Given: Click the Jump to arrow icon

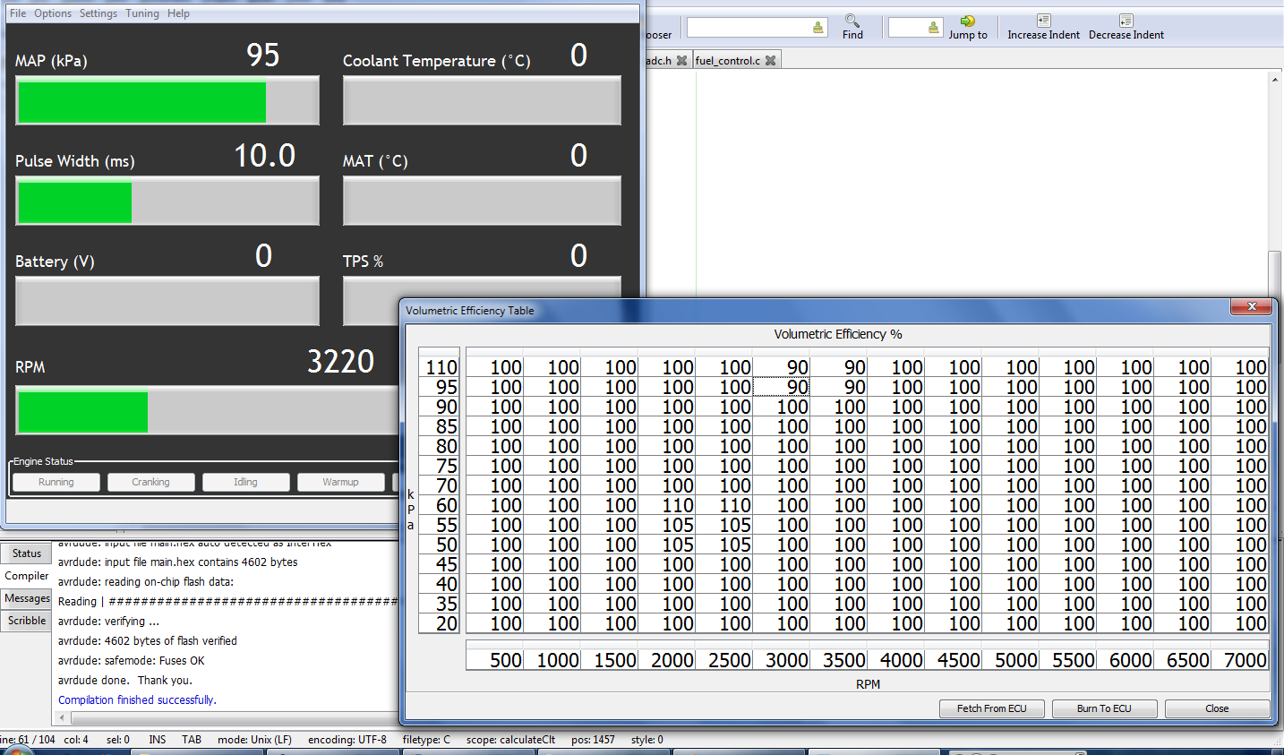Looking at the screenshot, I should tap(967, 21).
